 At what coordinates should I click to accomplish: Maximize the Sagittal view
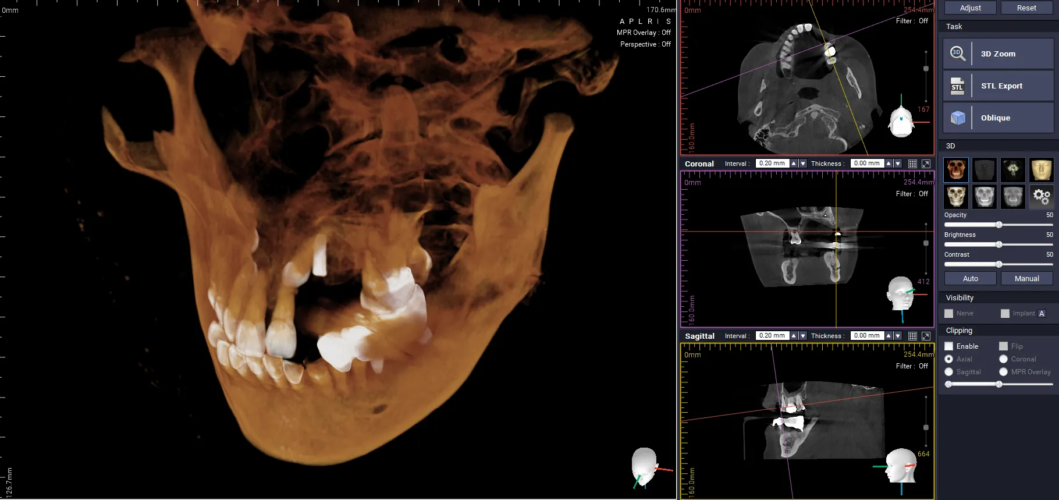point(926,336)
